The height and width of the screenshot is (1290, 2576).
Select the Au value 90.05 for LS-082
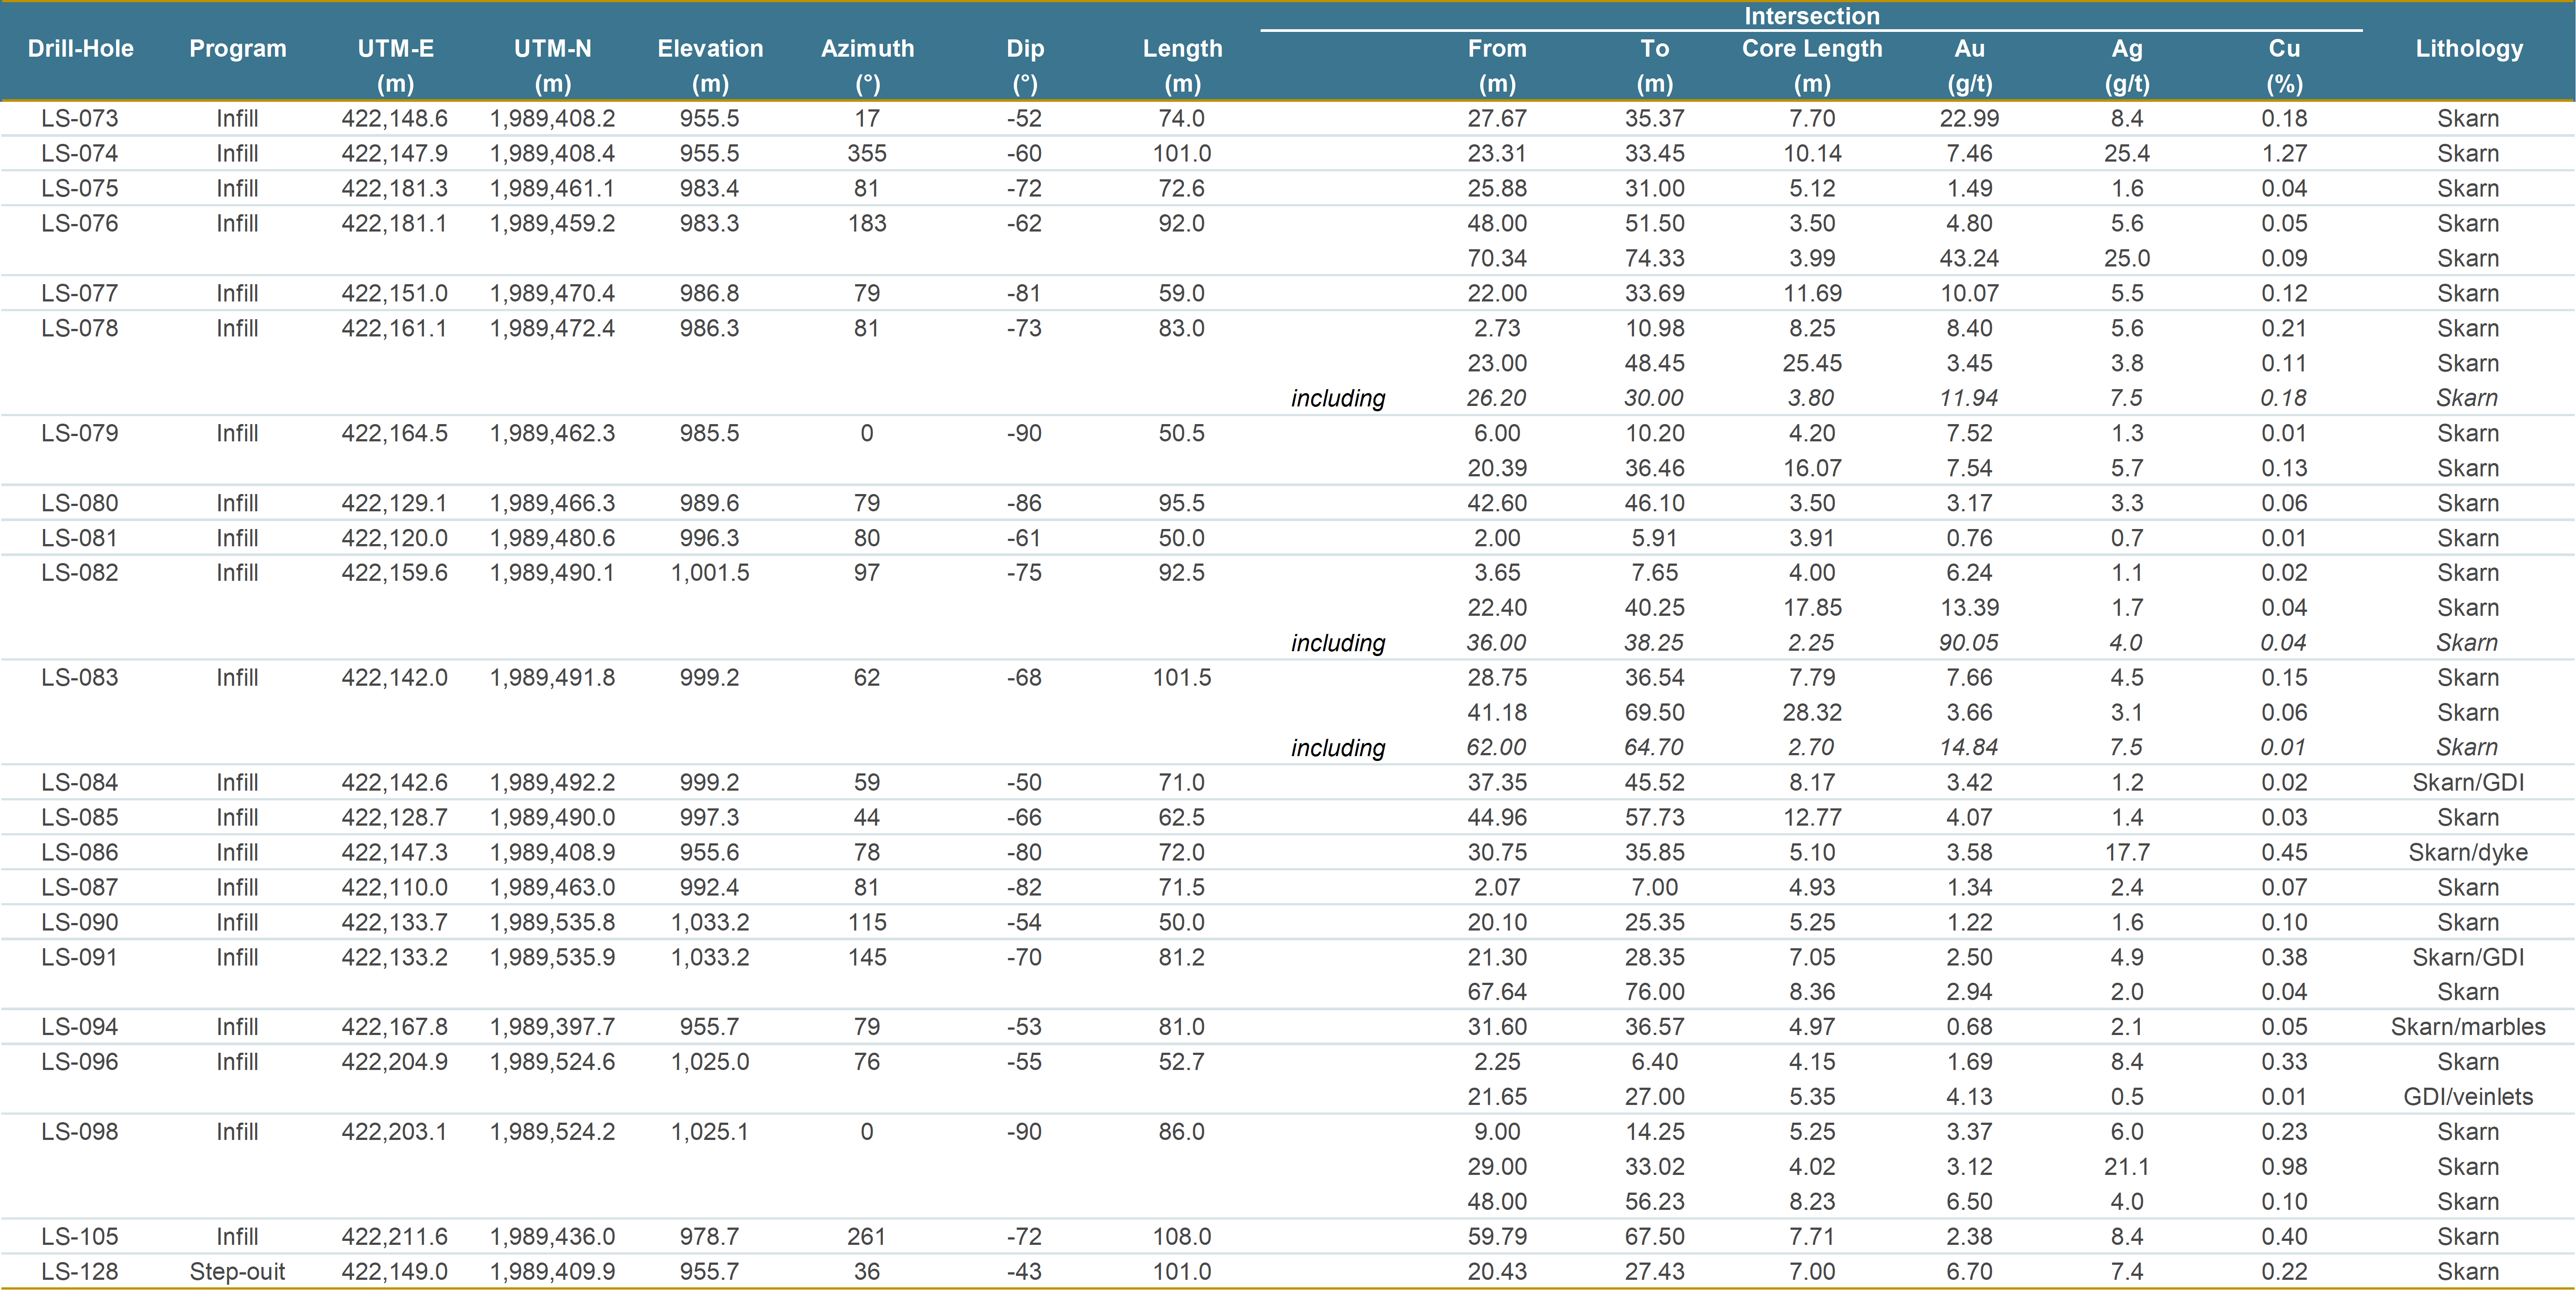click(1968, 642)
